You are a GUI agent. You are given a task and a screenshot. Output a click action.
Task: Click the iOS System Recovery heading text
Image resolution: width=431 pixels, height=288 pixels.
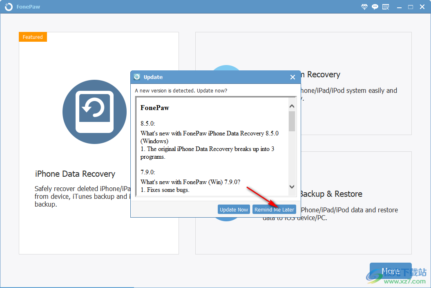321,74
